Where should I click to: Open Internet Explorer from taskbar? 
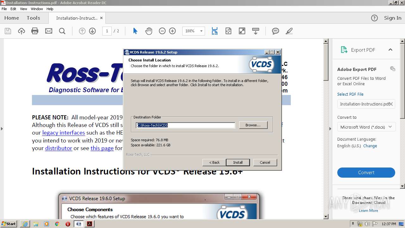pos(25,224)
